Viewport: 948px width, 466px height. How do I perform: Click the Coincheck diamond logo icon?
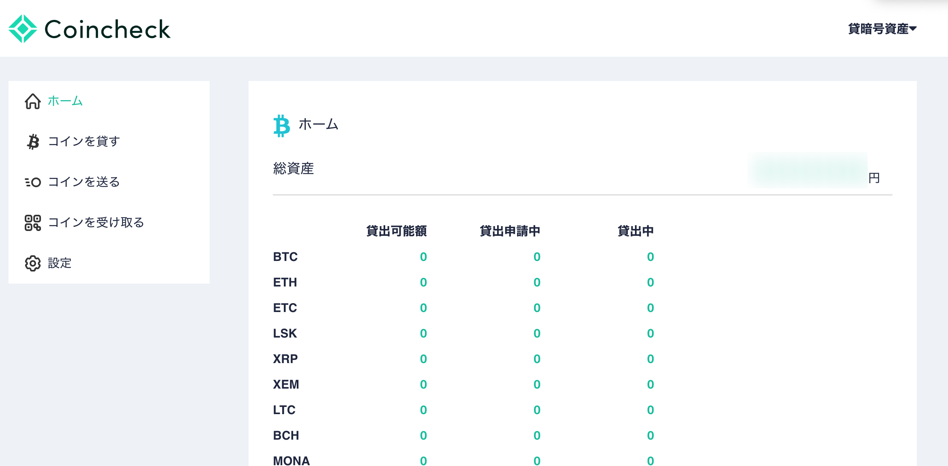pyautogui.click(x=23, y=29)
